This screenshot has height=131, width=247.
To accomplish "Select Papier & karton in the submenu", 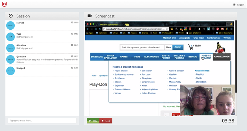I will [121, 71].
